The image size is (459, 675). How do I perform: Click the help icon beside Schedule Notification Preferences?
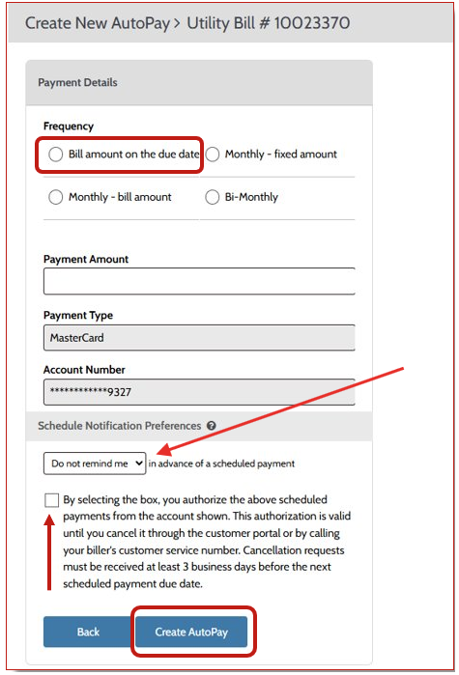point(211,426)
